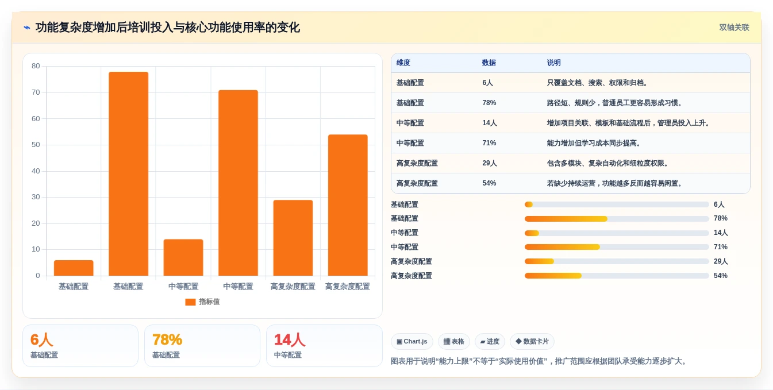Click the chart bar at value 71
The width and height of the screenshot is (773, 390).
[x=238, y=183]
